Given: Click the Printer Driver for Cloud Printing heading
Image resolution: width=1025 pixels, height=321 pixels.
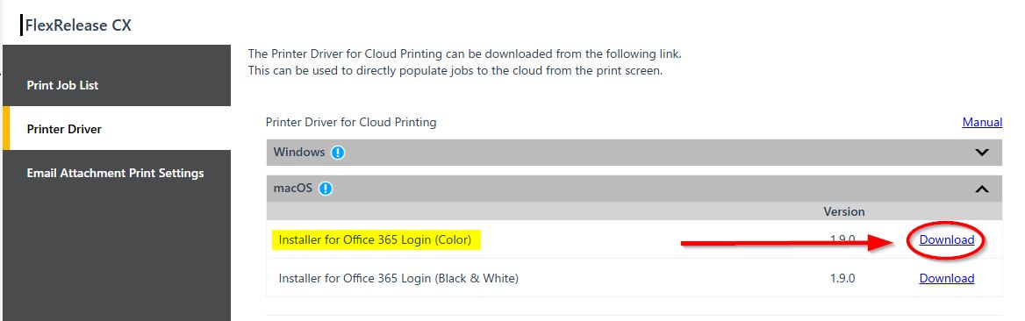Looking at the screenshot, I should (351, 122).
